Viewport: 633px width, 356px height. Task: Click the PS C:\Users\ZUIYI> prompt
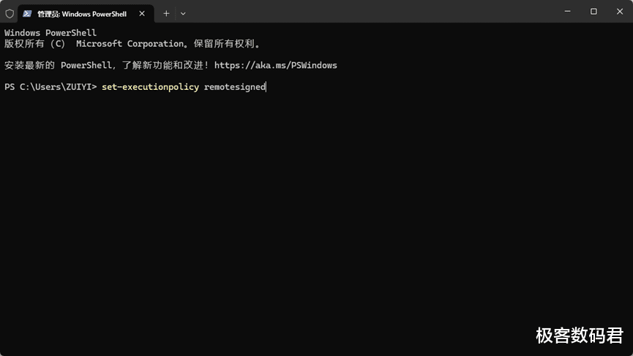[x=50, y=87]
